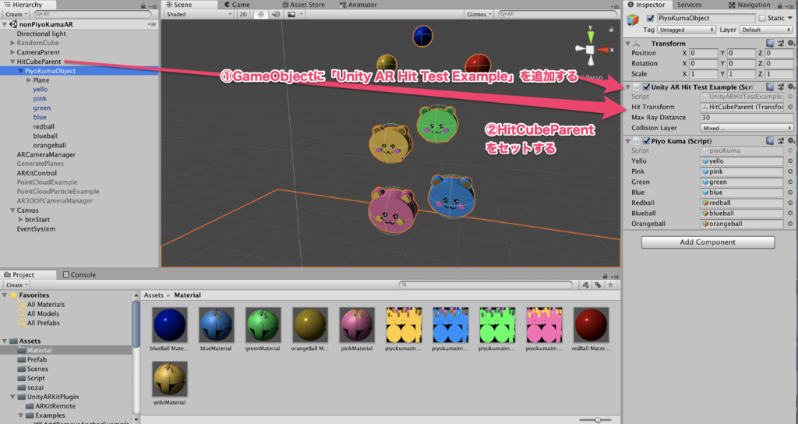Click scene gizmo green Y axis cone
The image size is (798, 424).
(x=591, y=37)
